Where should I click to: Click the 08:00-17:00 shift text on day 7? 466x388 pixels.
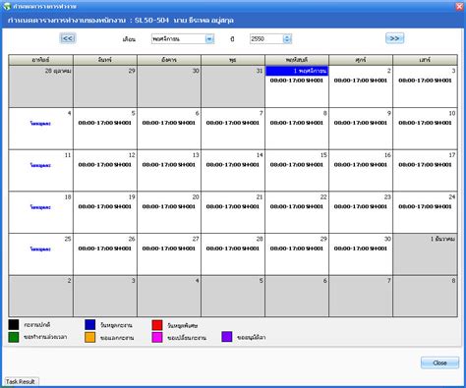[x=233, y=123]
